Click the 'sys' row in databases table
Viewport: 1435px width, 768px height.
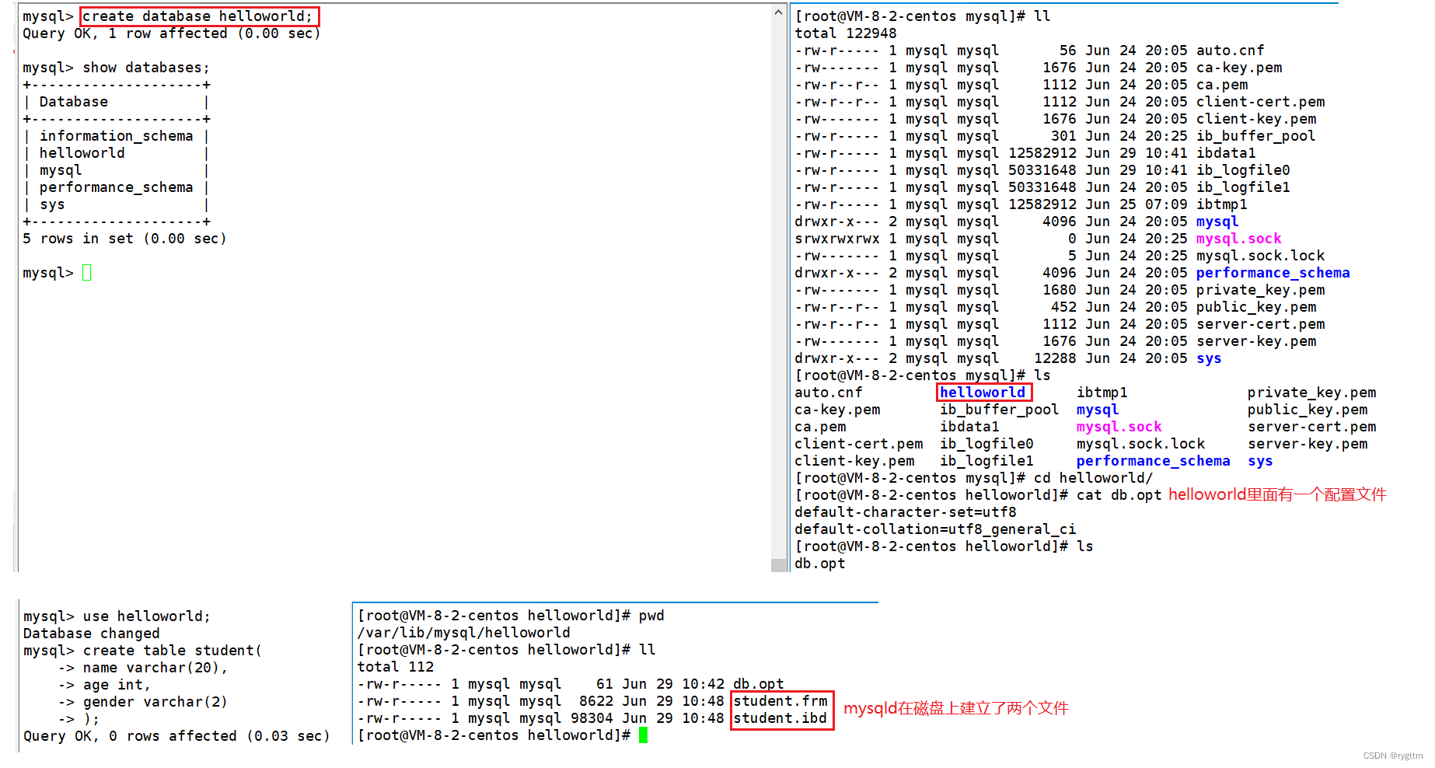tap(52, 204)
